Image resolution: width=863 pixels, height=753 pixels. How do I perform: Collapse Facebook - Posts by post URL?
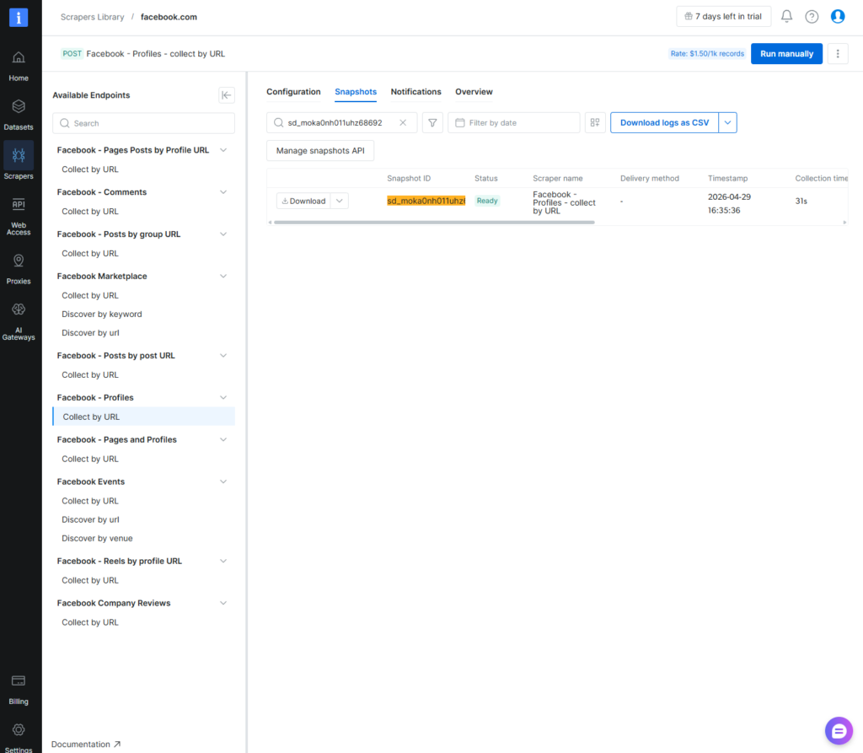223,355
